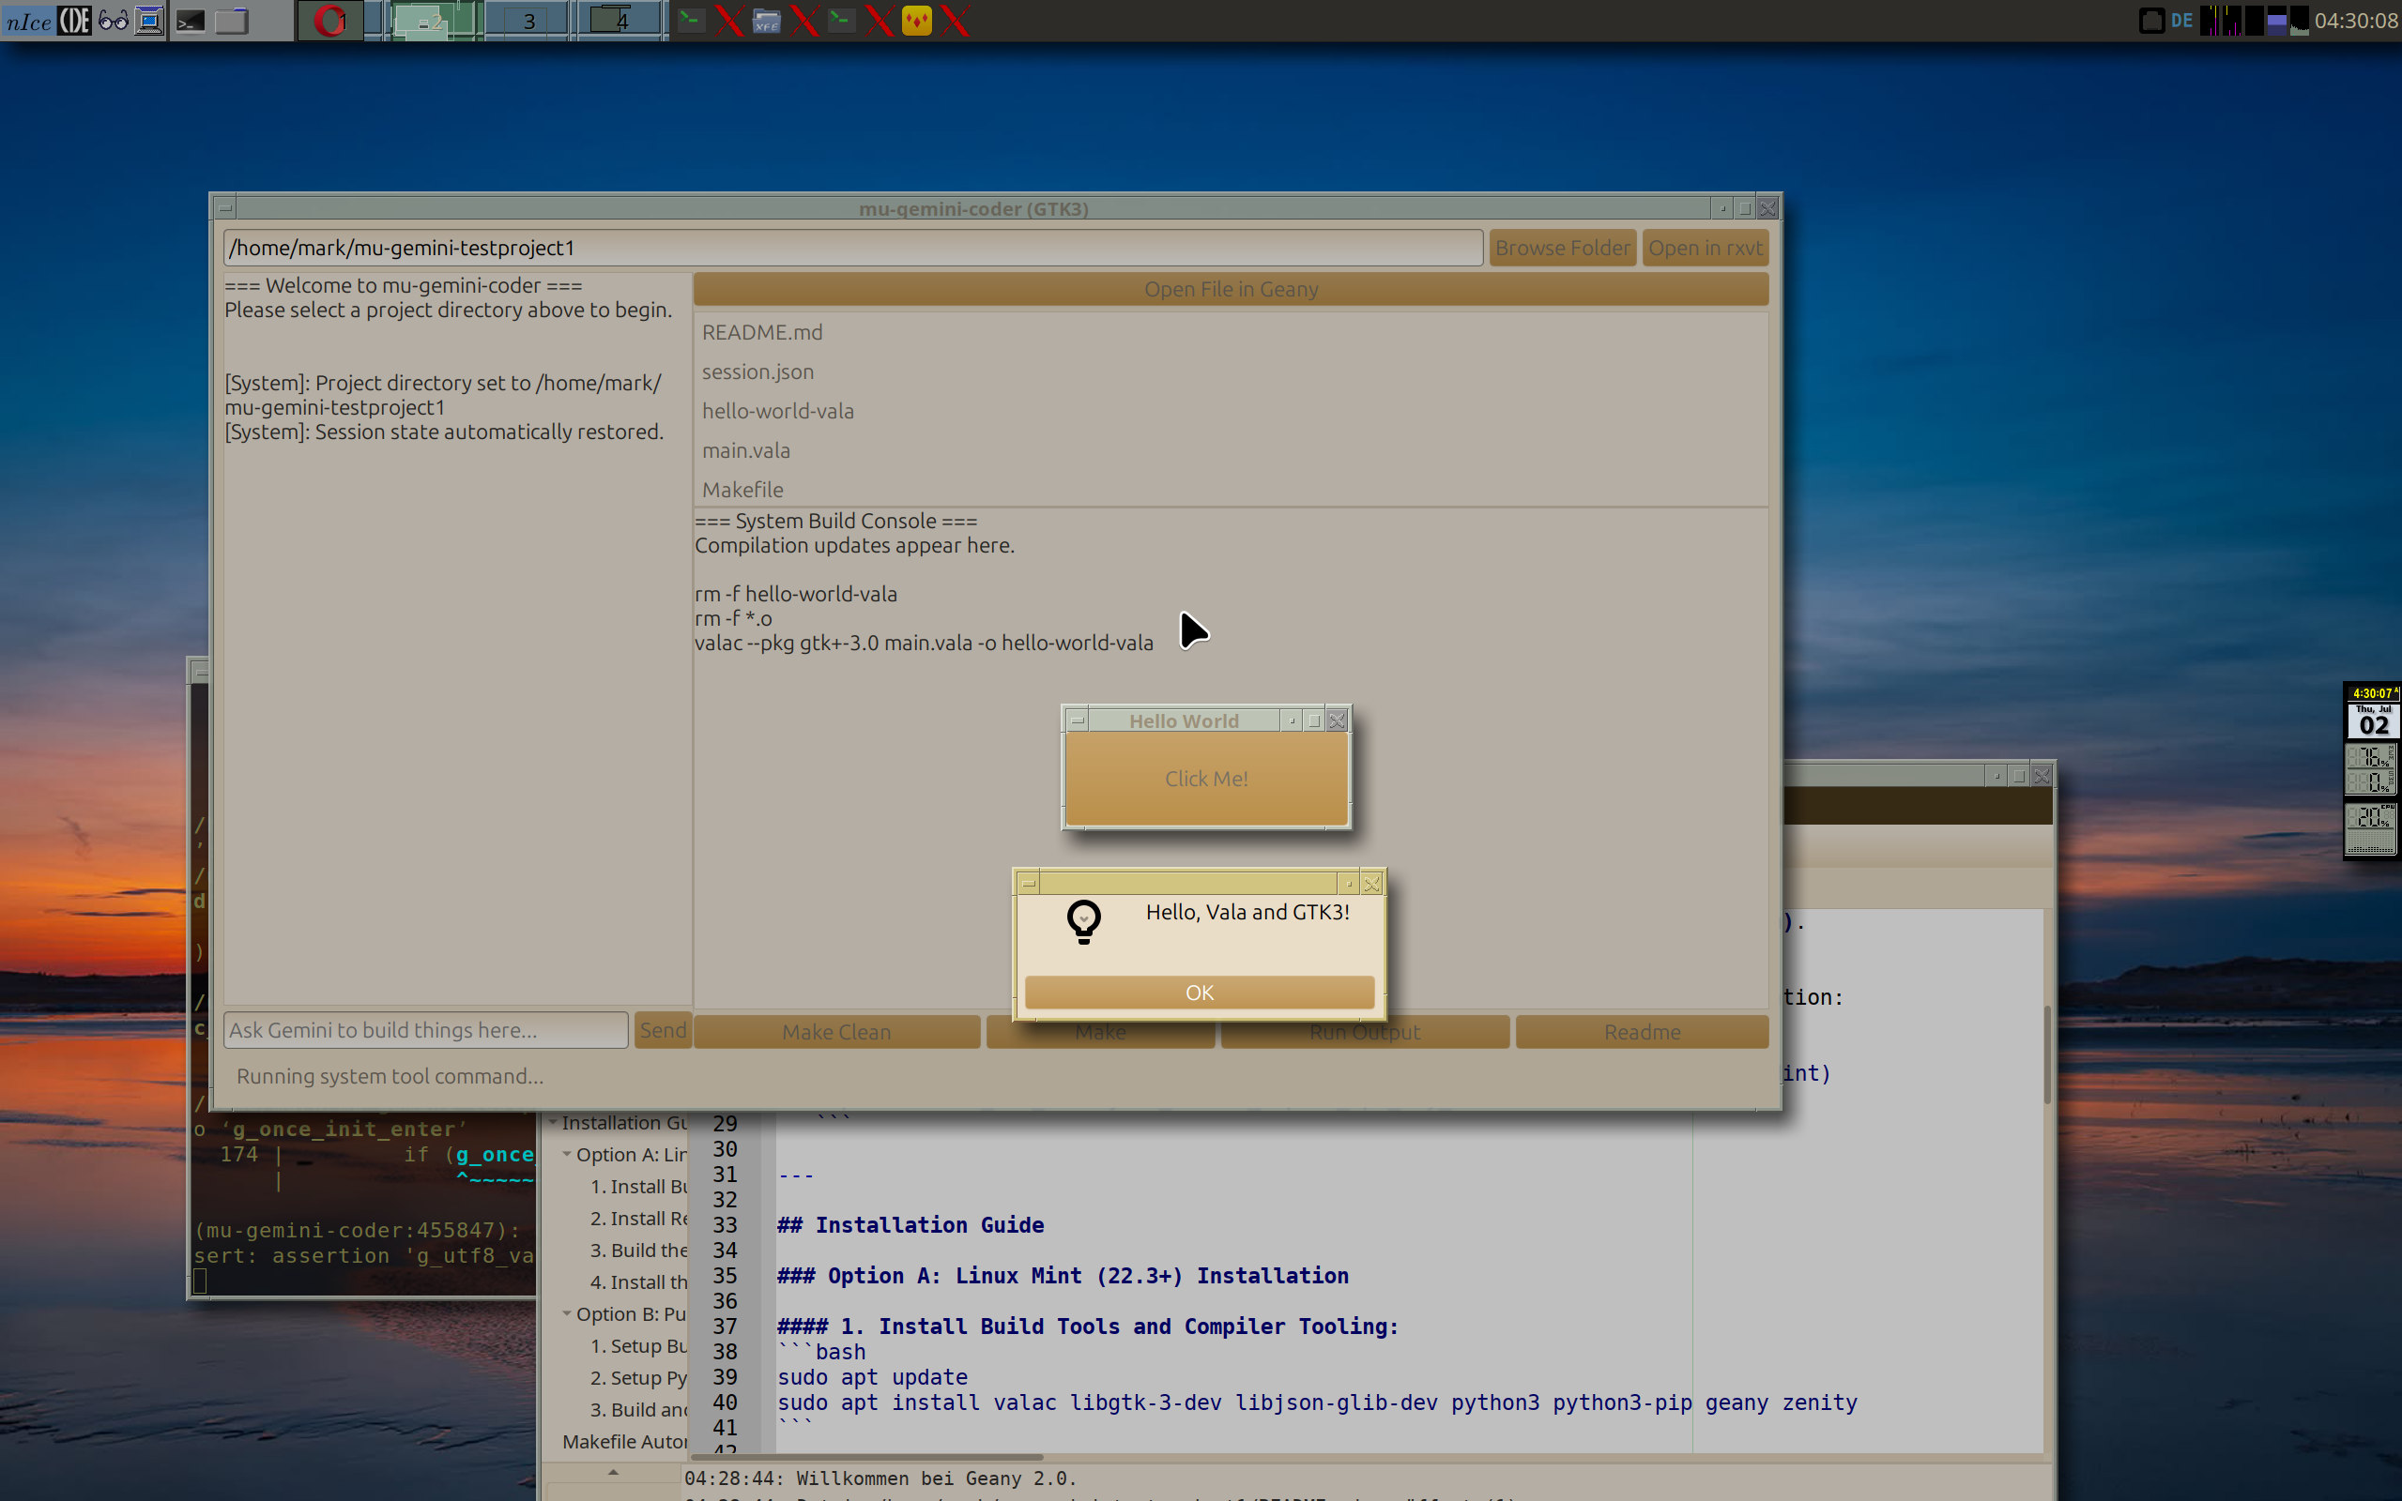
Task: Close the XFE task with its red X
Action: pos(804,20)
